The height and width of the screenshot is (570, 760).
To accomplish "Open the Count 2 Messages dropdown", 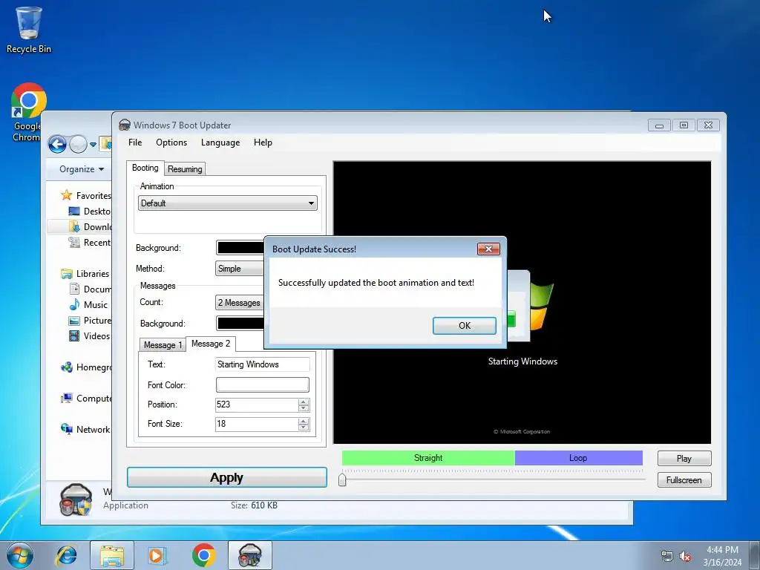I will click(240, 303).
